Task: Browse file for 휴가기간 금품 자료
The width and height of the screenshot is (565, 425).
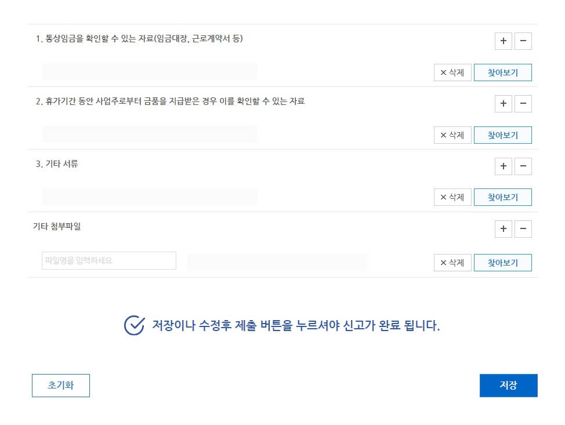Action: click(x=502, y=135)
